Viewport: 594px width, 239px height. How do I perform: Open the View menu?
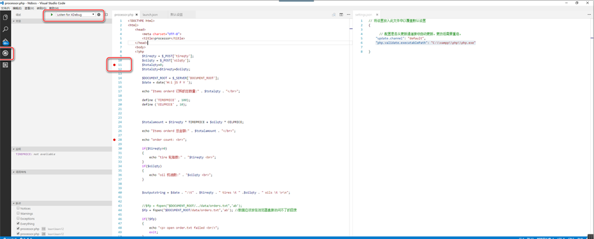coord(30,8)
